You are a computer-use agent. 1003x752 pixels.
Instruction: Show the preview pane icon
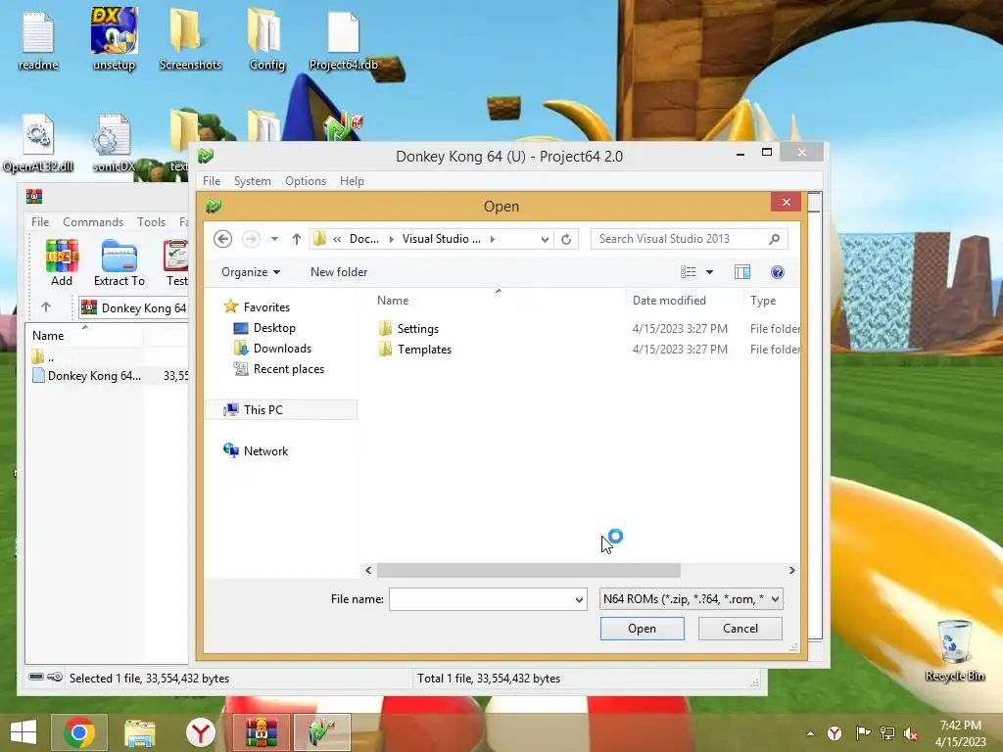(x=742, y=272)
